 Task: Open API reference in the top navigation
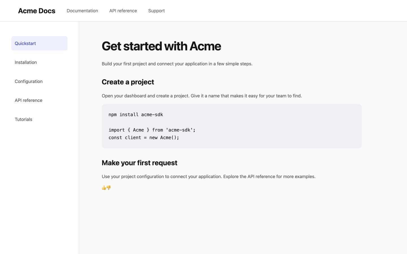pos(123,11)
